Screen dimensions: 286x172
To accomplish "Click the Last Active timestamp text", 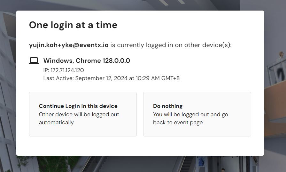I will point(111,78).
